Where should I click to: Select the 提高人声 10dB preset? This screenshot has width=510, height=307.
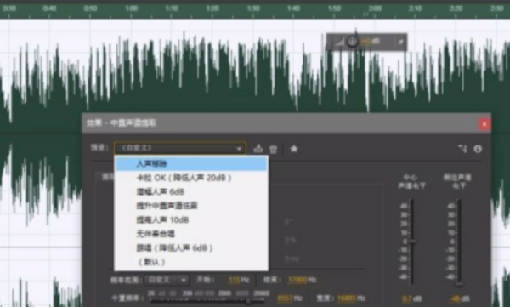[191, 219]
